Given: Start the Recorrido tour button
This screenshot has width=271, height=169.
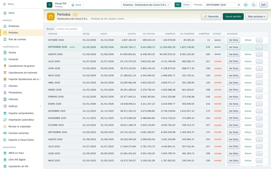Looking at the screenshot, I should (x=211, y=17).
